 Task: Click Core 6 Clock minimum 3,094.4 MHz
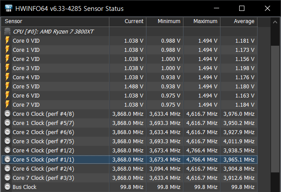(x=165, y=169)
